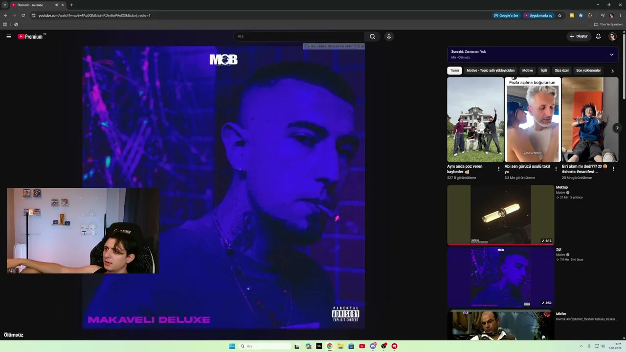The height and width of the screenshot is (352, 626).
Task: Select the "Motive" filter chip
Action: pos(528,70)
